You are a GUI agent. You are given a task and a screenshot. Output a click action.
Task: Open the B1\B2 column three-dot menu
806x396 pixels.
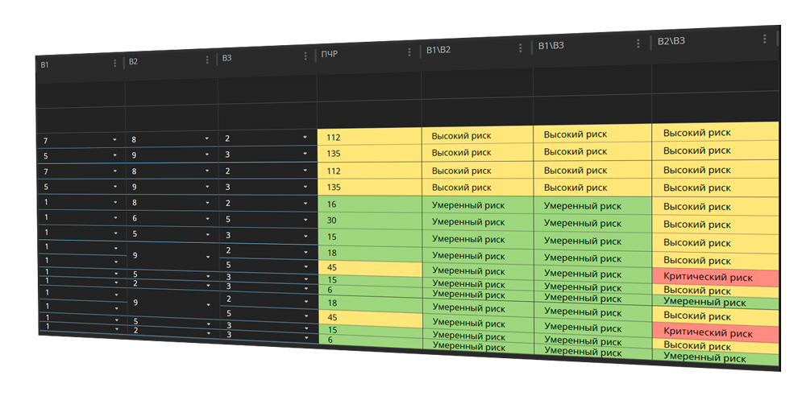pyautogui.click(x=520, y=47)
